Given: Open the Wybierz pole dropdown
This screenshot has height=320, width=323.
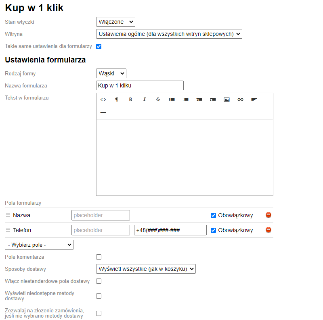Looking at the screenshot, I should tap(39, 245).
